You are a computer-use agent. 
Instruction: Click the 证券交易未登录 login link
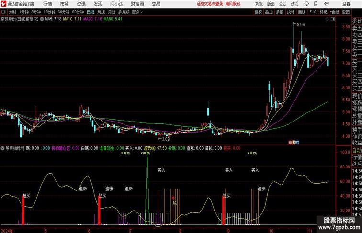[x=210, y=4]
